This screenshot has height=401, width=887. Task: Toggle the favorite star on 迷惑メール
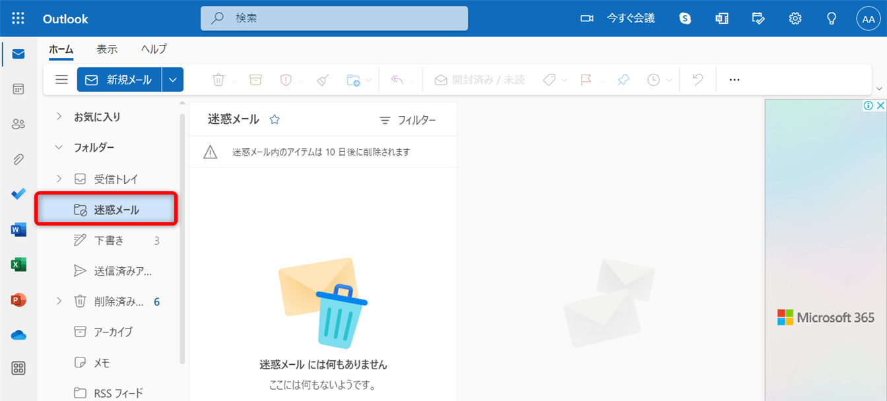(x=274, y=119)
